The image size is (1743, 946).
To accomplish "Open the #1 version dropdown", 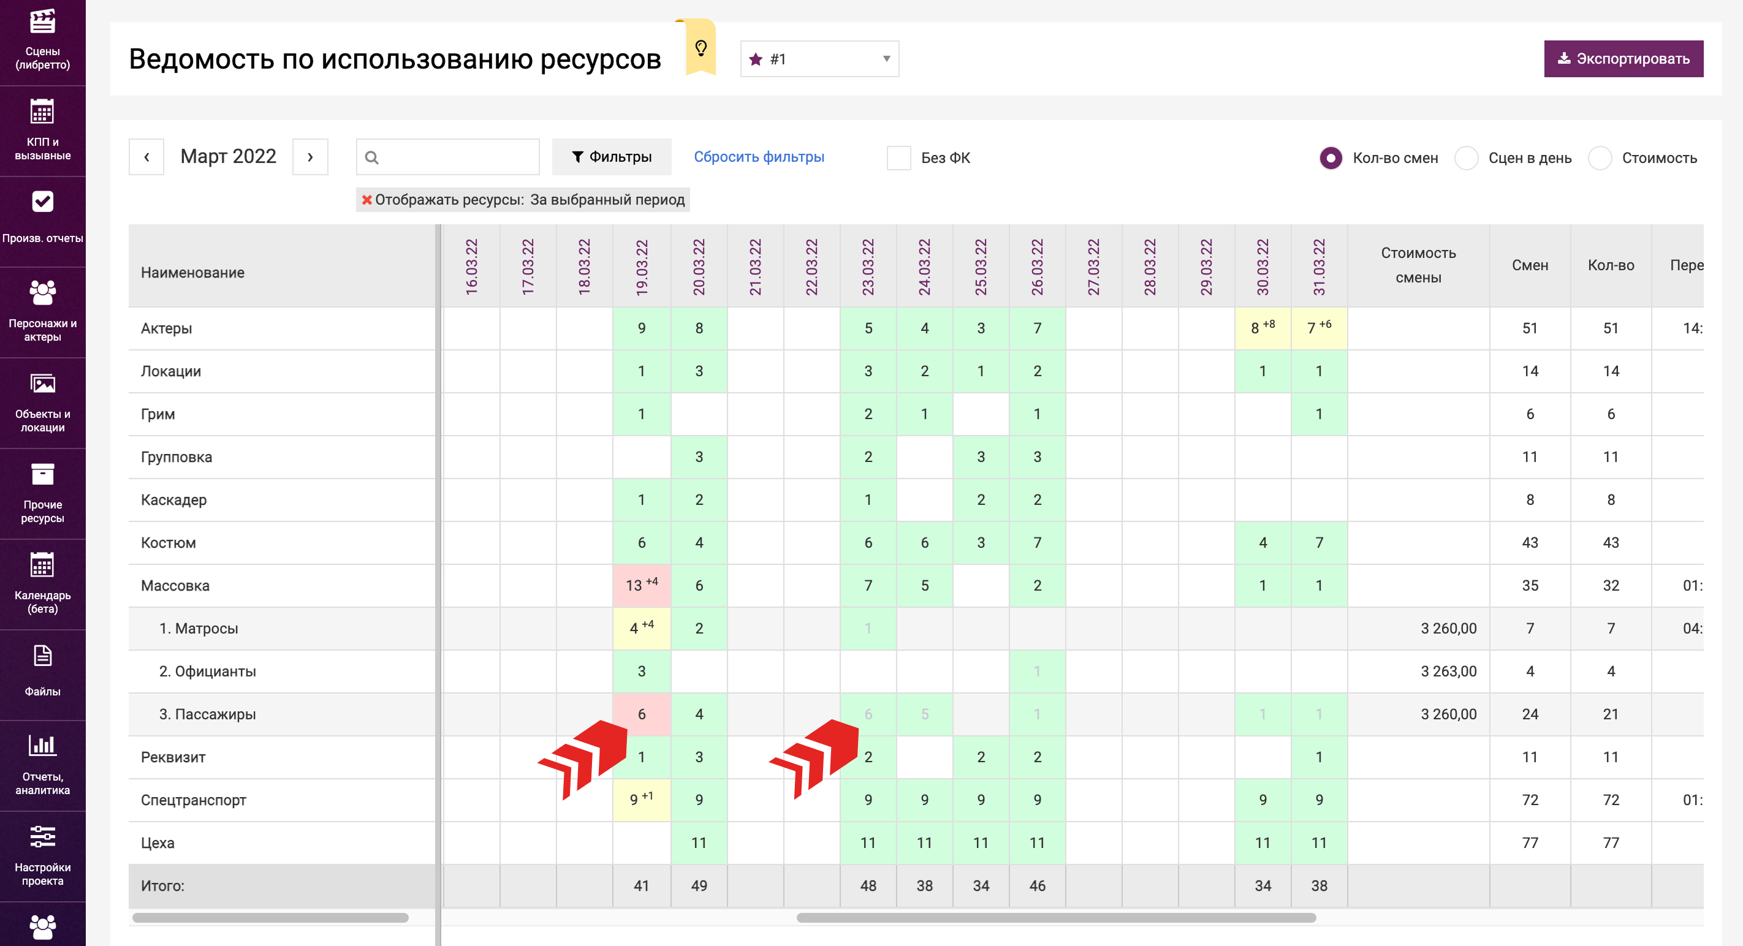I will point(819,59).
